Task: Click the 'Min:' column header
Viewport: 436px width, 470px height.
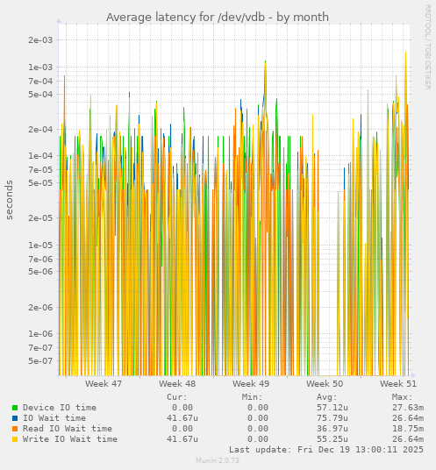Action: pyautogui.click(x=252, y=397)
